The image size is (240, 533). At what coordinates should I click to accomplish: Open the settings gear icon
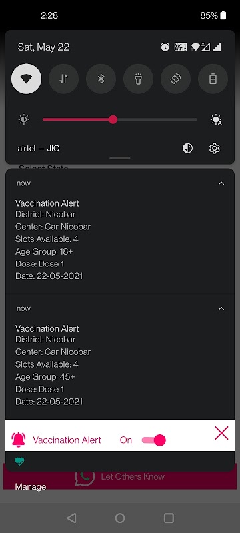click(x=215, y=148)
